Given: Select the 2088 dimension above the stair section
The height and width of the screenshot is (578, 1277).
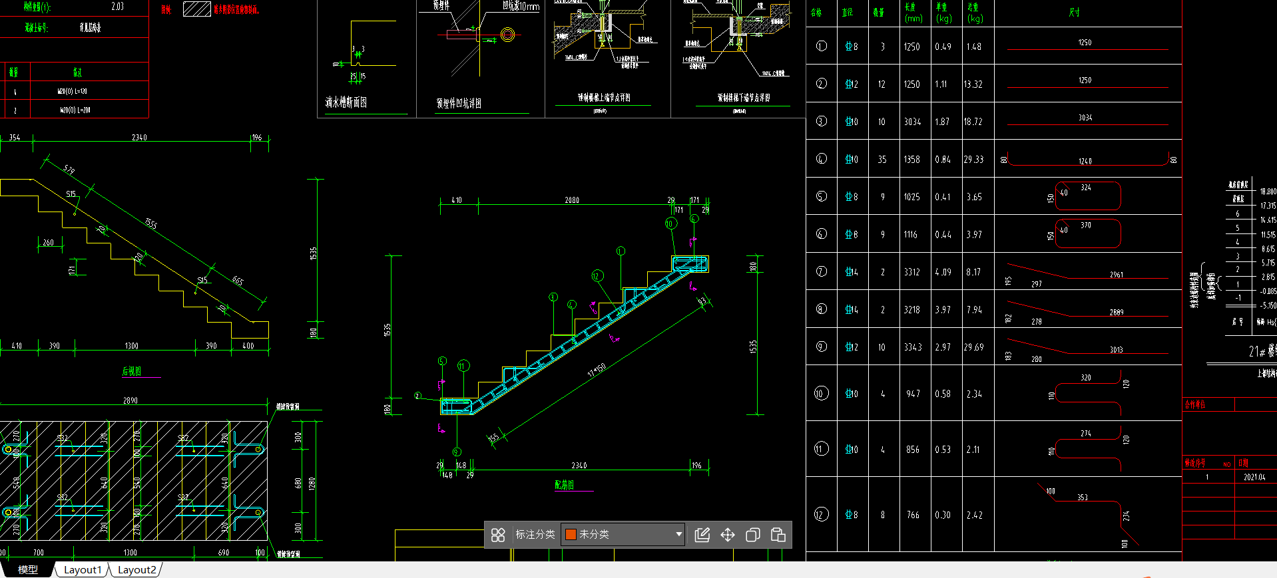Looking at the screenshot, I should [572, 200].
